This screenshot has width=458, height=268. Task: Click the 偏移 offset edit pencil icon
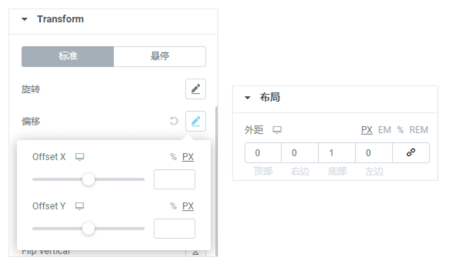coord(195,121)
